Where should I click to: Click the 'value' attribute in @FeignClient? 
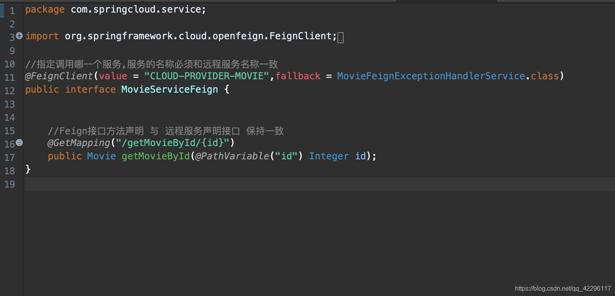tap(113, 76)
